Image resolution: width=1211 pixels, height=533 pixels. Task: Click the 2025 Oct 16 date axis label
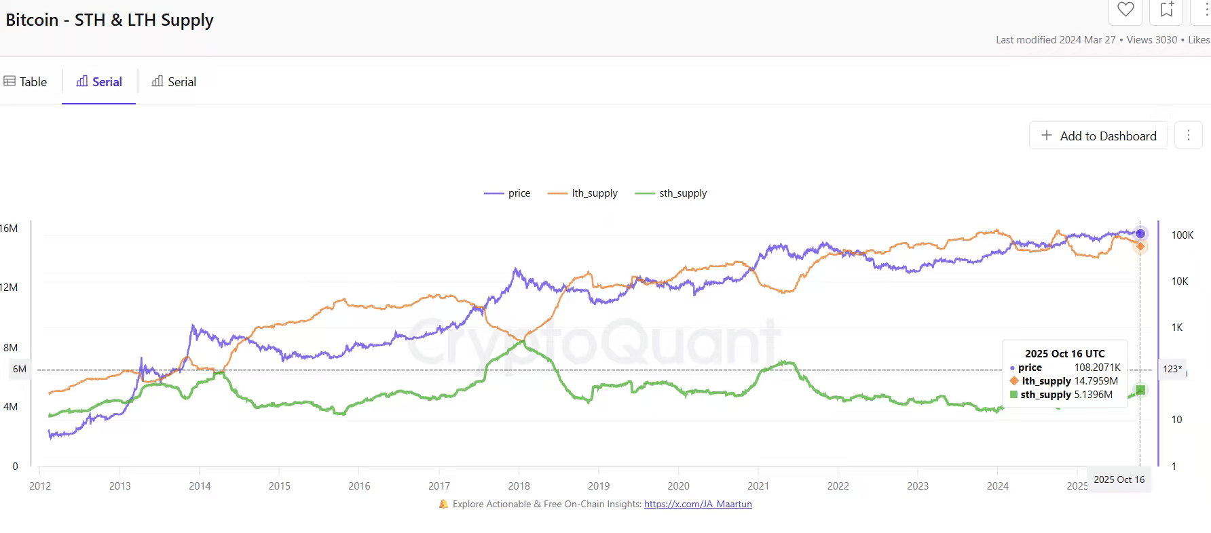coord(1119,479)
